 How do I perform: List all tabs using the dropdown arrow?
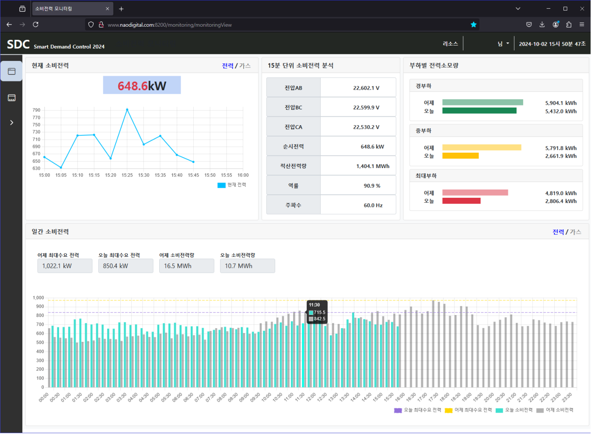[x=518, y=9]
